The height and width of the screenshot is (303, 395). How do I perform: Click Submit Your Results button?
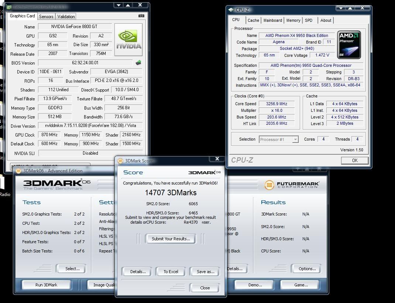pyautogui.click(x=171, y=239)
